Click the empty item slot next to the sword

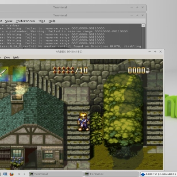19,74
